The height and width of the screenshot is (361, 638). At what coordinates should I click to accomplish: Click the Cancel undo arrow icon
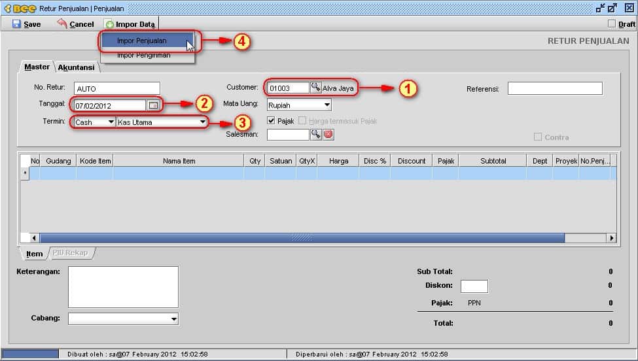62,24
